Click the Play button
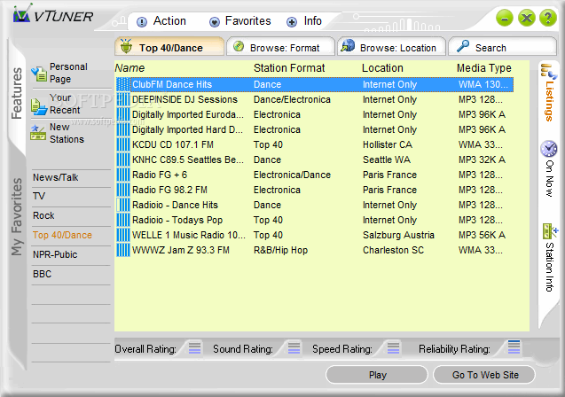Image resolution: width=565 pixels, height=397 pixels. click(x=377, y=375)
